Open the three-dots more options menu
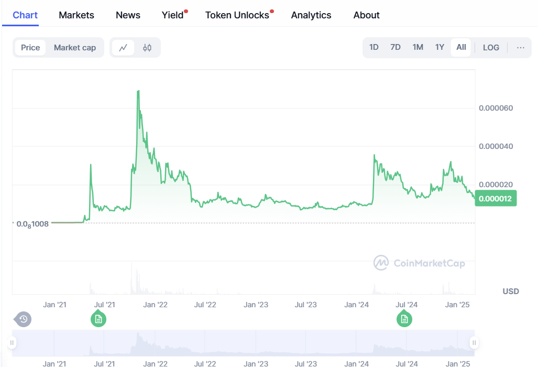The height and width of the screenshot is (367, 538). click(520, 47)
